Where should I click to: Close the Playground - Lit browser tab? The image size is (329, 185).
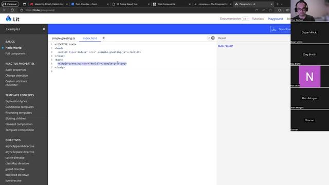click(x=271, y=4)
